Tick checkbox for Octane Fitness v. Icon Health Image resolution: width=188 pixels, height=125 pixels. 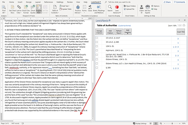pyautogui.click(x=97, y=63)
